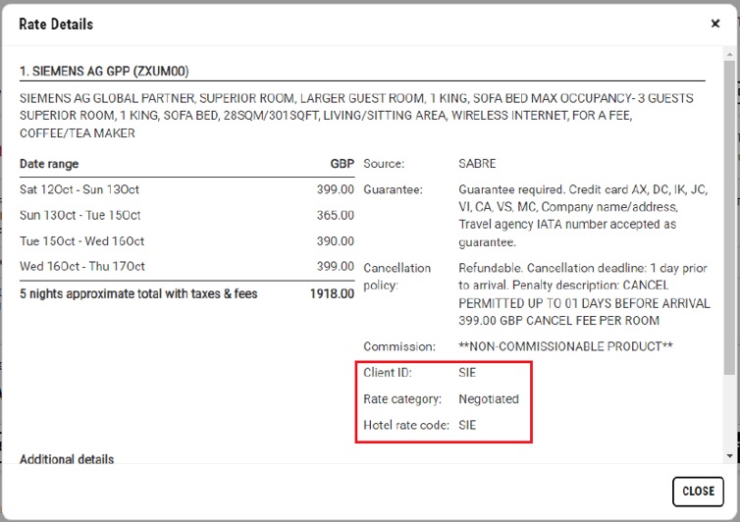Click the 'Commission:' label
Image resolution: width=740 pixels, height=522 pixels.
(x=399, y=347)
